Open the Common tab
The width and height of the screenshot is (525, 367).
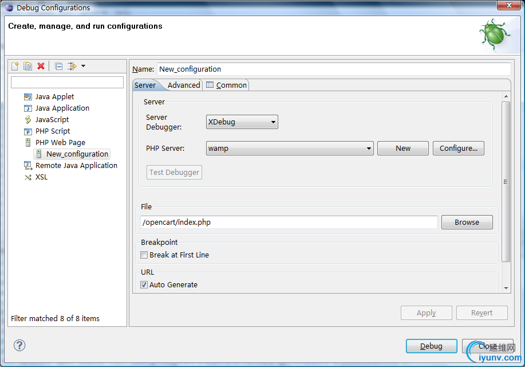click(x=227, y=85)
